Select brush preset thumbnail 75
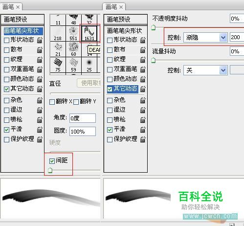This screenshot has width=244, height=226. (58, 65)
